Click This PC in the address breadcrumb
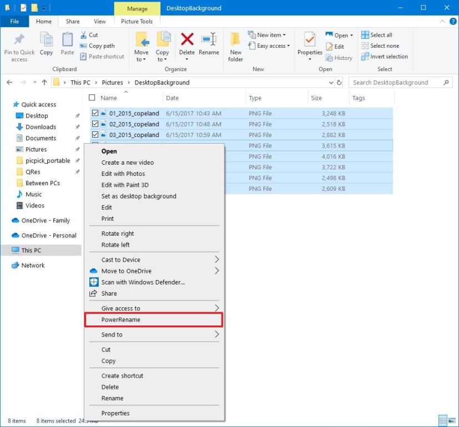 click(x=80, y=83)
